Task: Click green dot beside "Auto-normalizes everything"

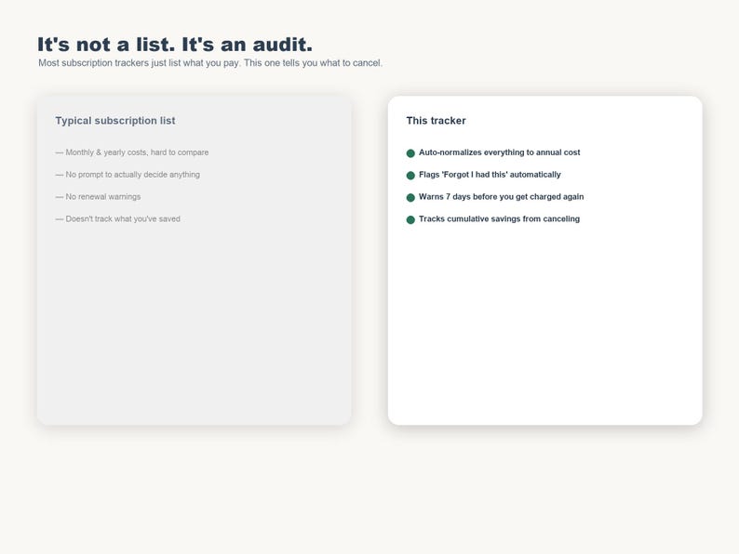Action: 410,153
